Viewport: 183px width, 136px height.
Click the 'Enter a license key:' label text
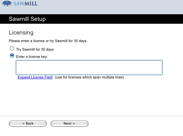(x=32, y=57)
